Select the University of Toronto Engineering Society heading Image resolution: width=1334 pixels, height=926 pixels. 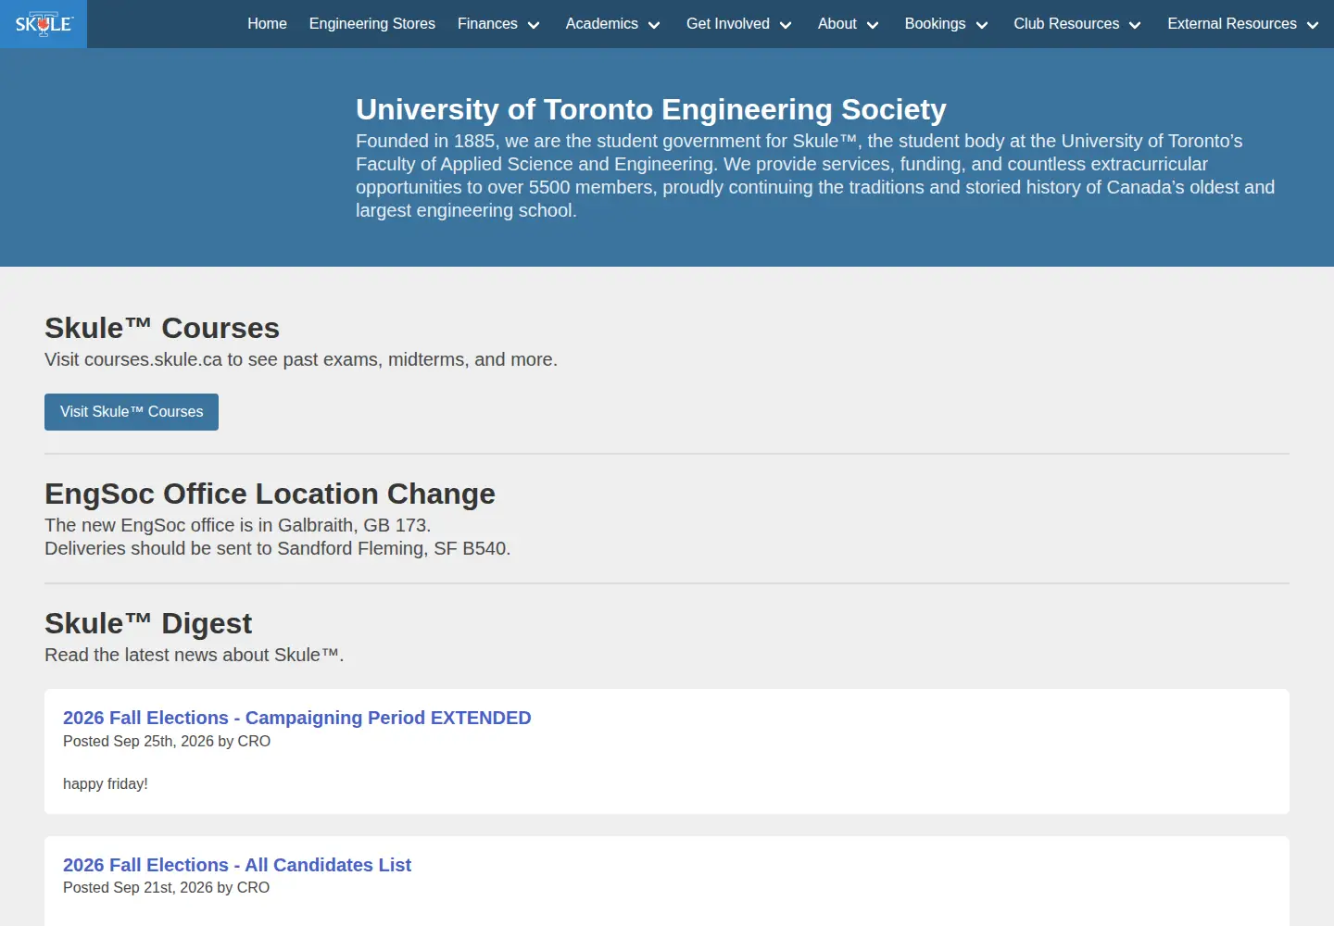[651, 109]
